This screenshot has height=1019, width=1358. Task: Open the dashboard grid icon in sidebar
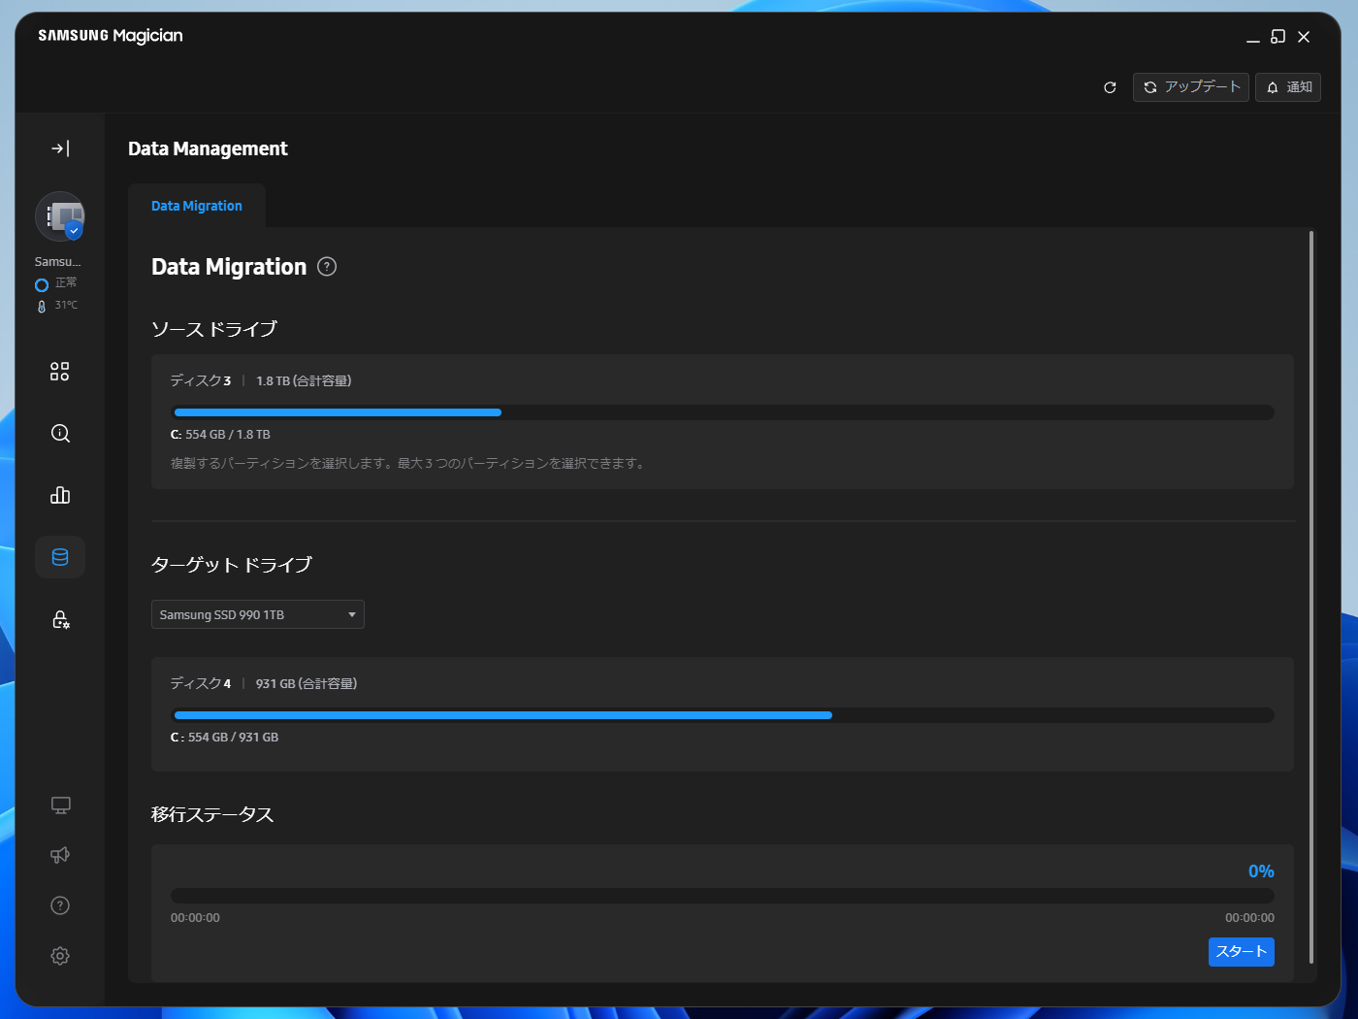(x=60, y=372)
